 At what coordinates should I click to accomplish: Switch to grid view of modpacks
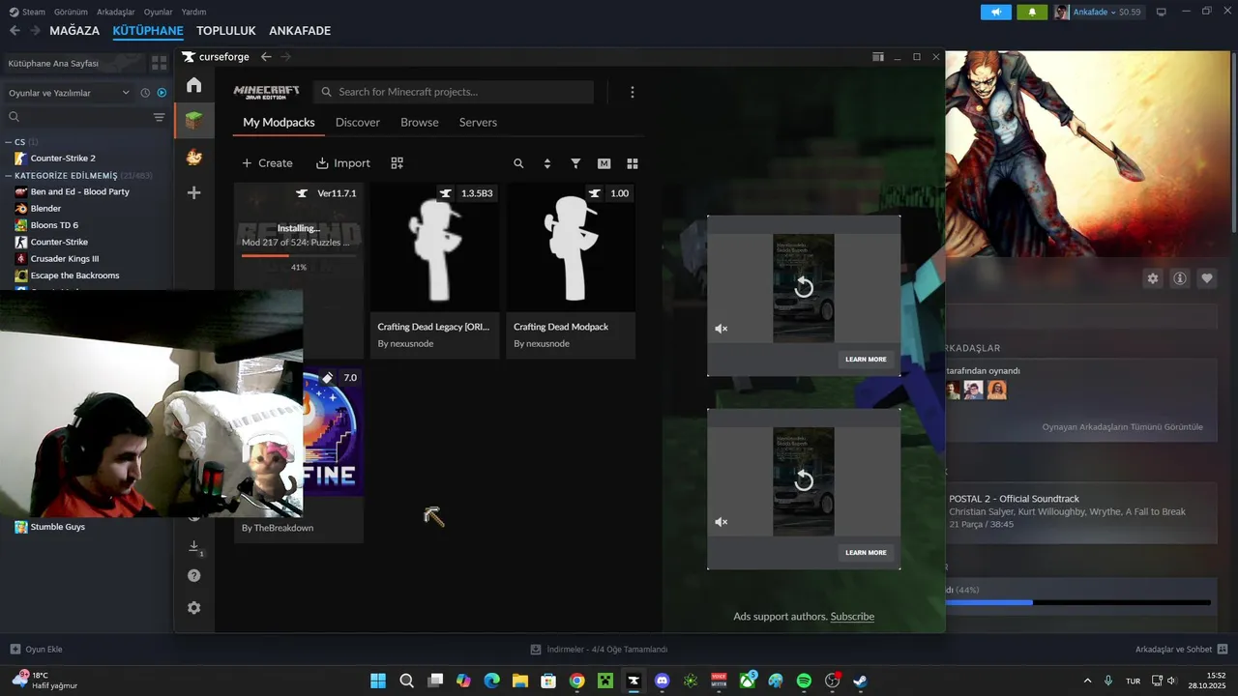(633, 163)
